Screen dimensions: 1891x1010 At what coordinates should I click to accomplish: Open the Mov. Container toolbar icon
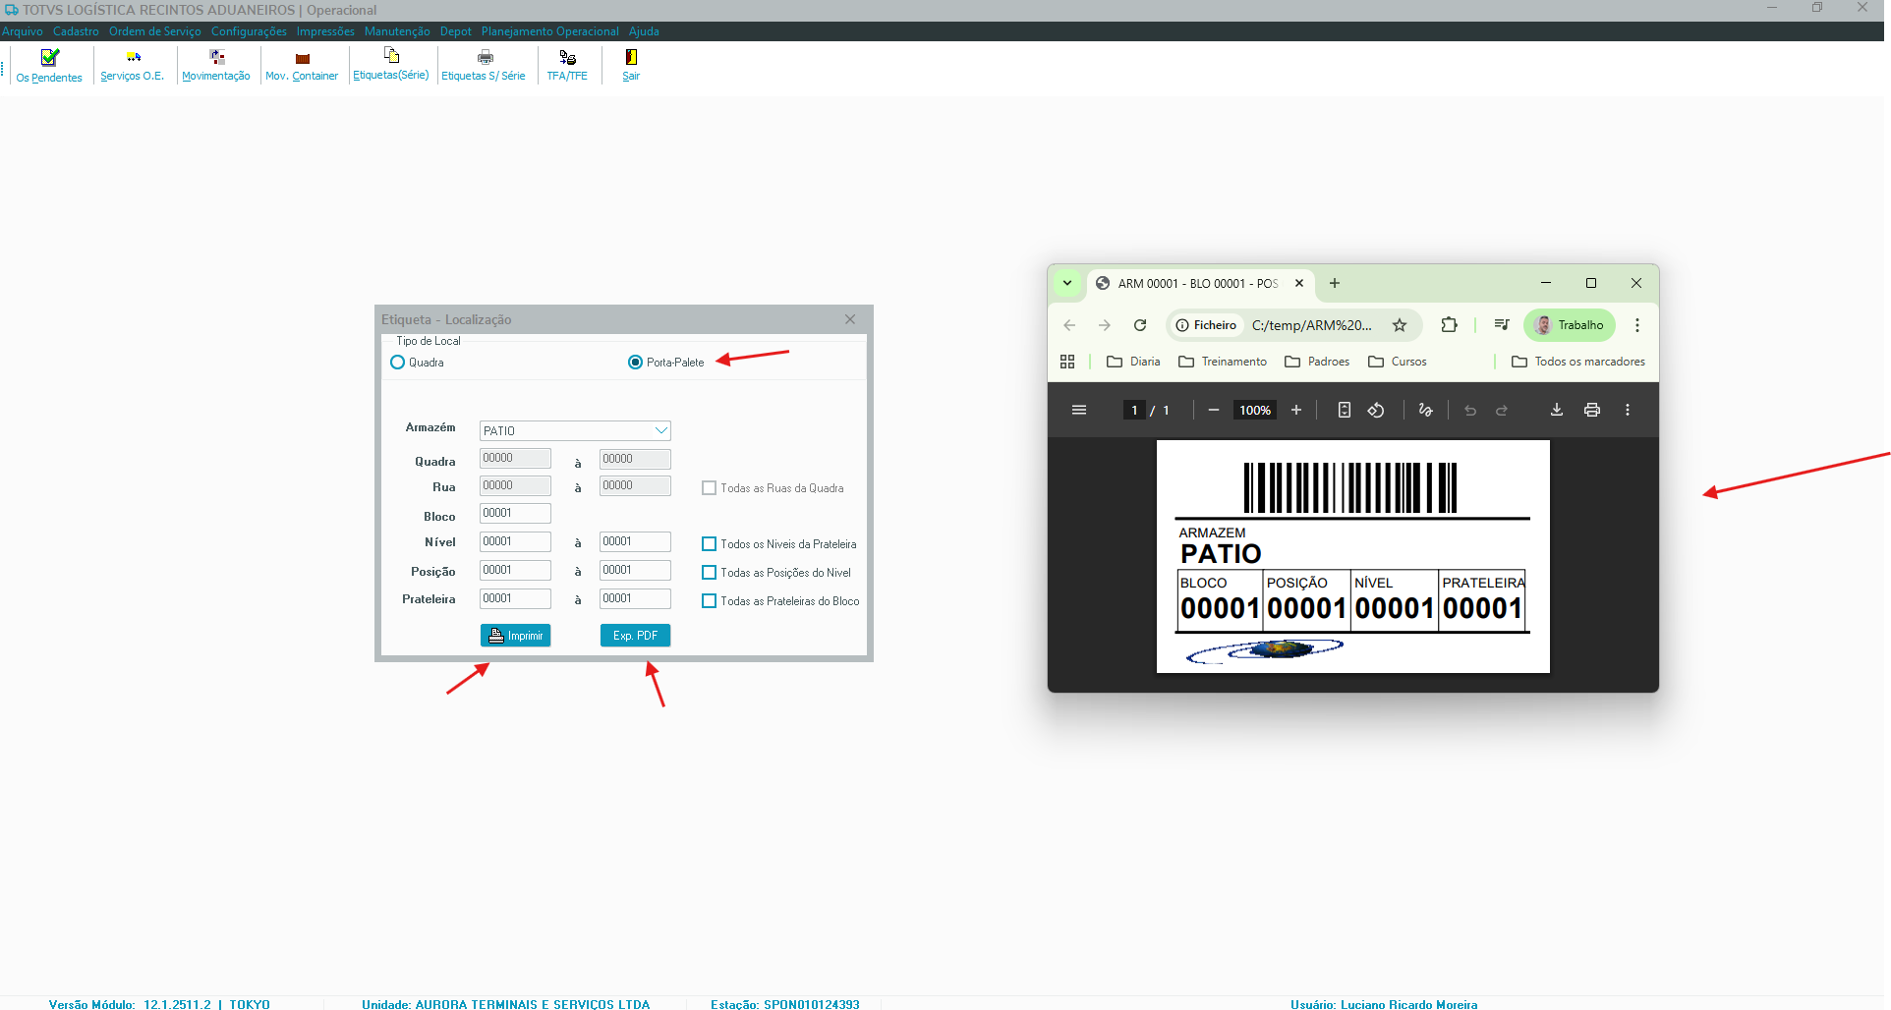[302, 65]
